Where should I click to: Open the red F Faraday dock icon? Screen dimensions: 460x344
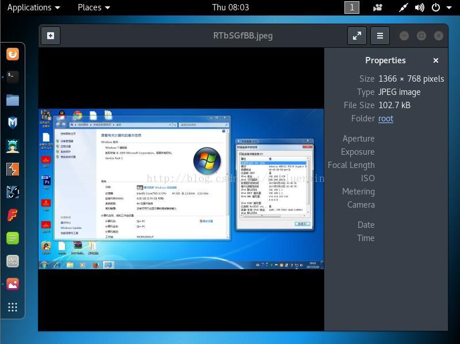[x=13, y=215]
